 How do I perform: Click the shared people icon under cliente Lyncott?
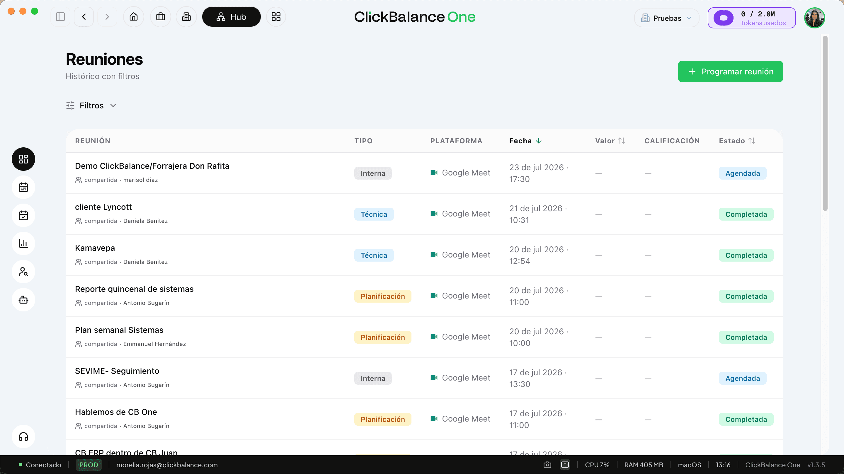coord(78,221)
